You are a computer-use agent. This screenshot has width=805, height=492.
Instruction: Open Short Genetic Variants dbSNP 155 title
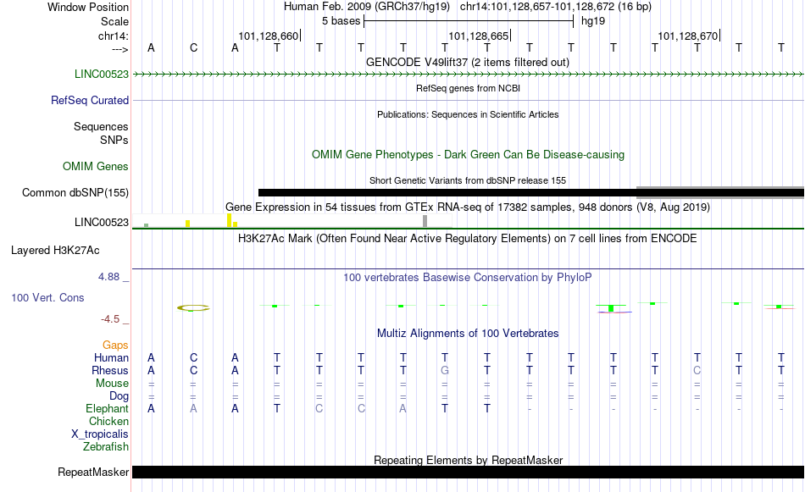pyautogui.click(x=468, y=180)
